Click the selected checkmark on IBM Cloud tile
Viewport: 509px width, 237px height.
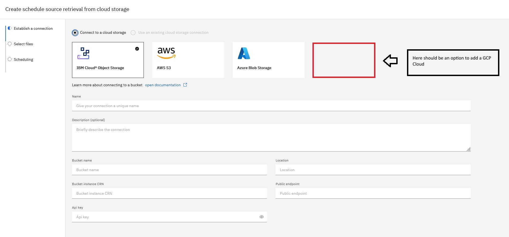tap(137, 49)
